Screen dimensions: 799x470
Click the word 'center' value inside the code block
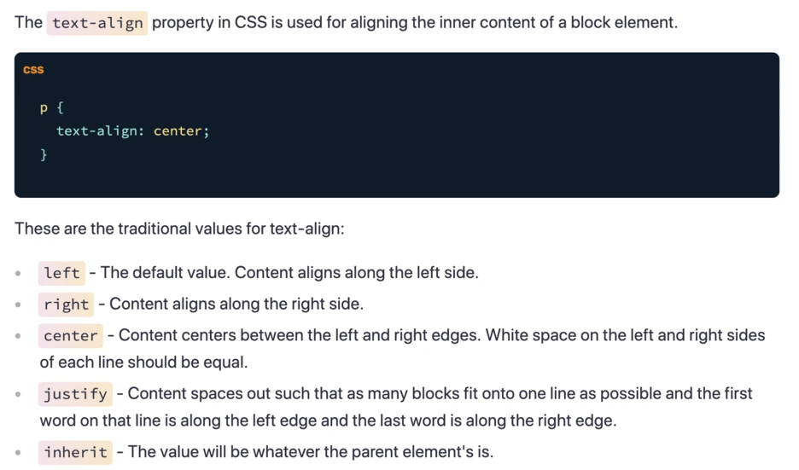pyautogui.click(x=178, y=131)
